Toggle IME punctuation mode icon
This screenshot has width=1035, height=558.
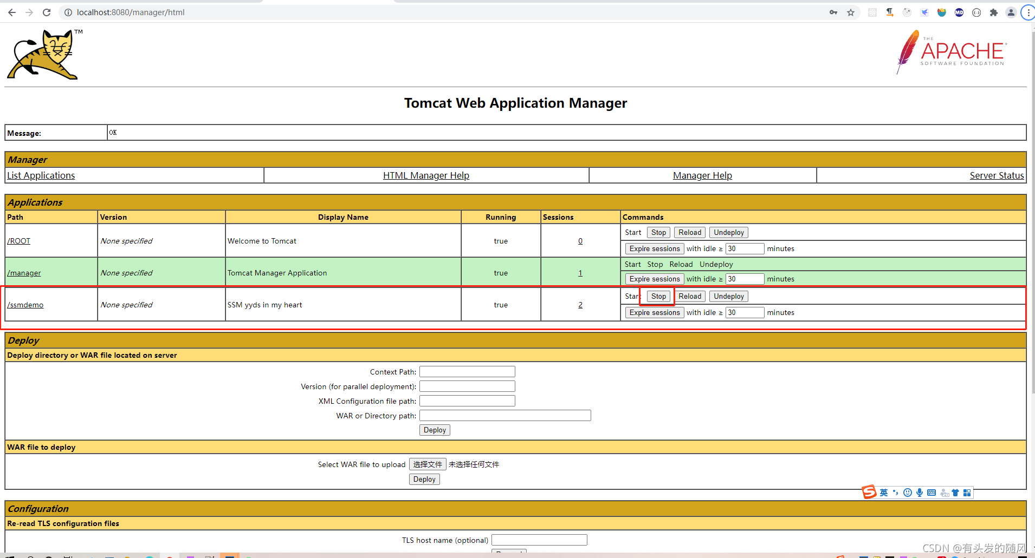click(896, 493)
